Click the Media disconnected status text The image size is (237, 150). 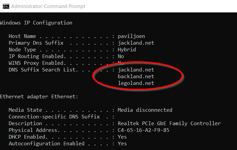click(145, 110)
